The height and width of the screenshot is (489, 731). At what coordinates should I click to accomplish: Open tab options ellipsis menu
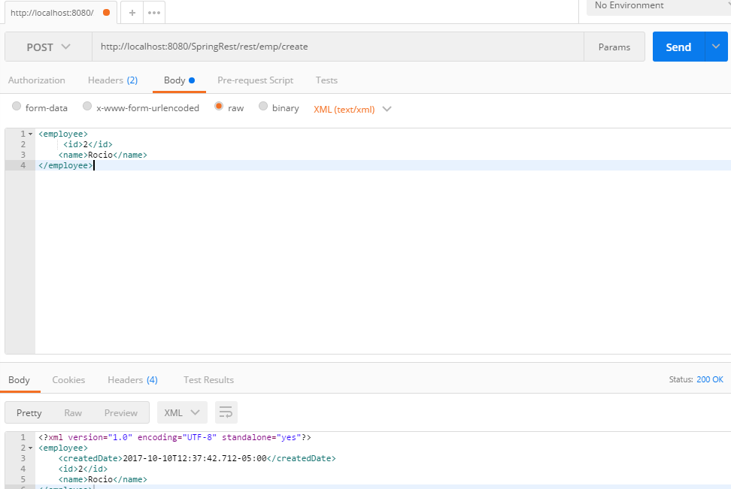pyautogui.click(x=154, y=13)
